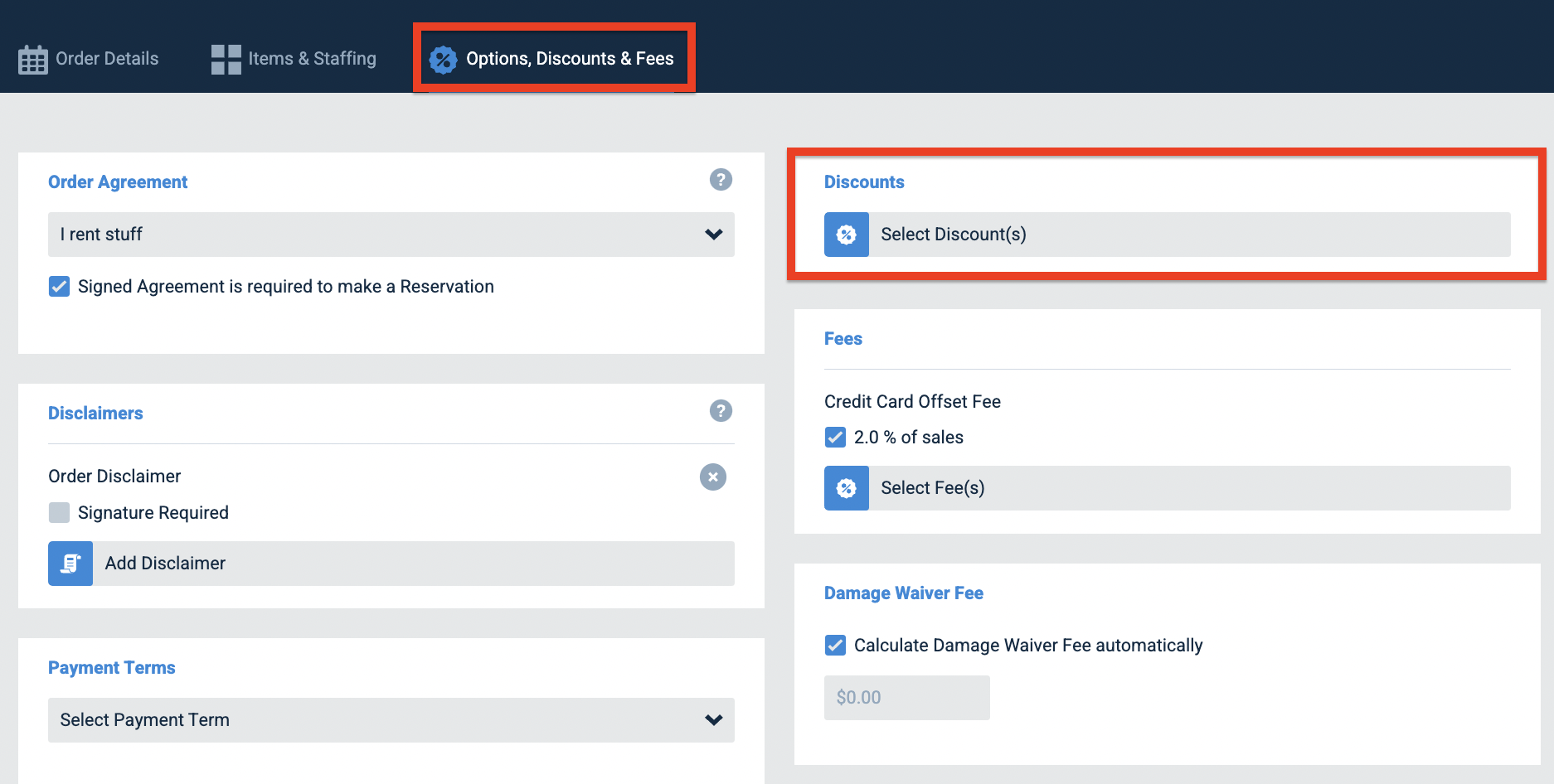Click the Order Disclaimer label

(x=114, y=477)
